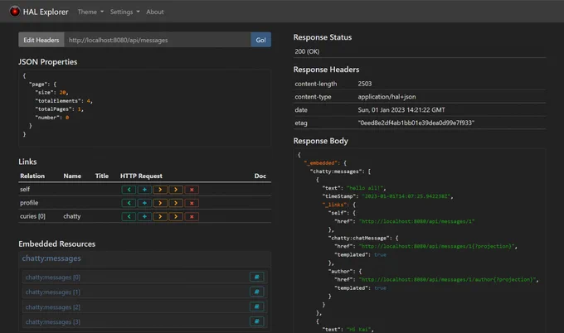Screen dimensions: 564x333
Task: Open the About menu item
Action: pyautogui.click(x=155, y=12)
